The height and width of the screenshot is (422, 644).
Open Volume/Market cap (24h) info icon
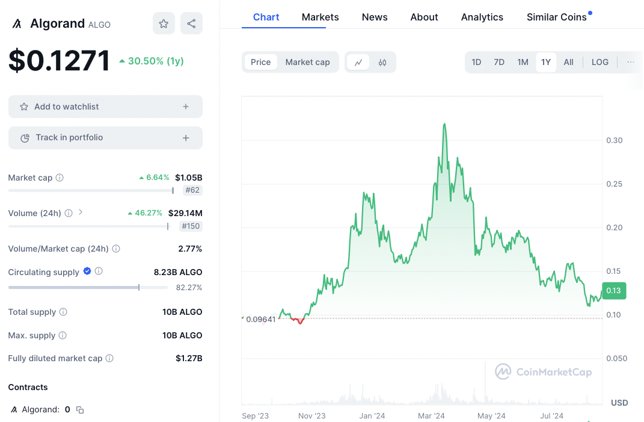[x=116, y=249]
